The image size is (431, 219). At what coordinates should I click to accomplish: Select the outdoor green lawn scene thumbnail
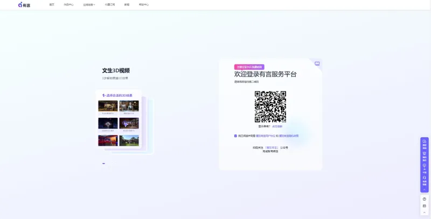pos(129,140)
